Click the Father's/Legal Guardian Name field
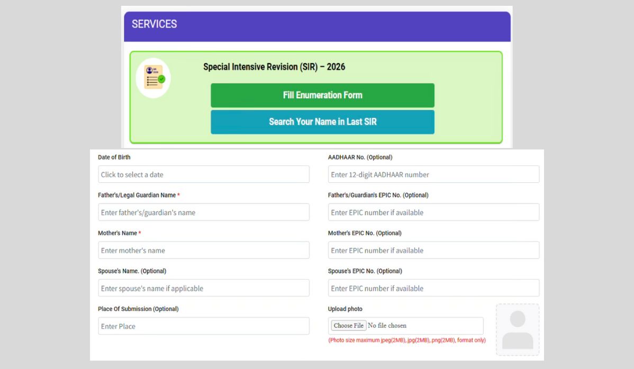This screenshot has height=369, width=634. 204,213
